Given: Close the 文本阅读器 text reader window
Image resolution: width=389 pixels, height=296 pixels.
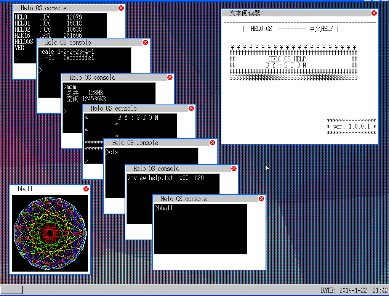Looking at the screenshot, I should (x=374, y=13).
